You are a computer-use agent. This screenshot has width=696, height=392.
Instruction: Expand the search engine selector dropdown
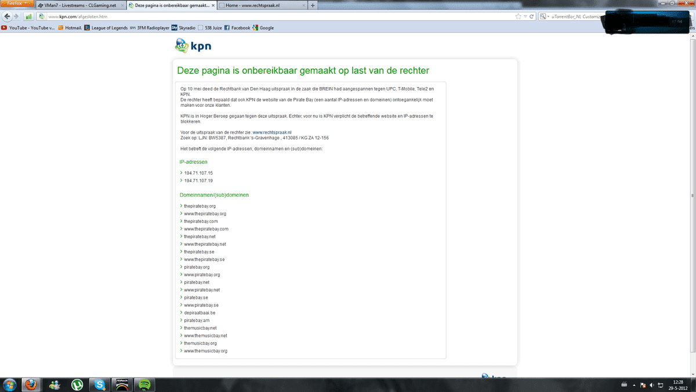(x=545, y=16)
